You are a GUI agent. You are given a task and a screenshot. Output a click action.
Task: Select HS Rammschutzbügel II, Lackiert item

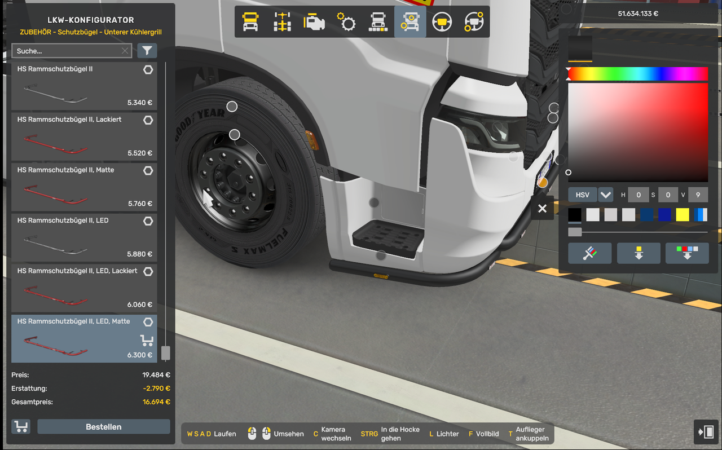84,136
